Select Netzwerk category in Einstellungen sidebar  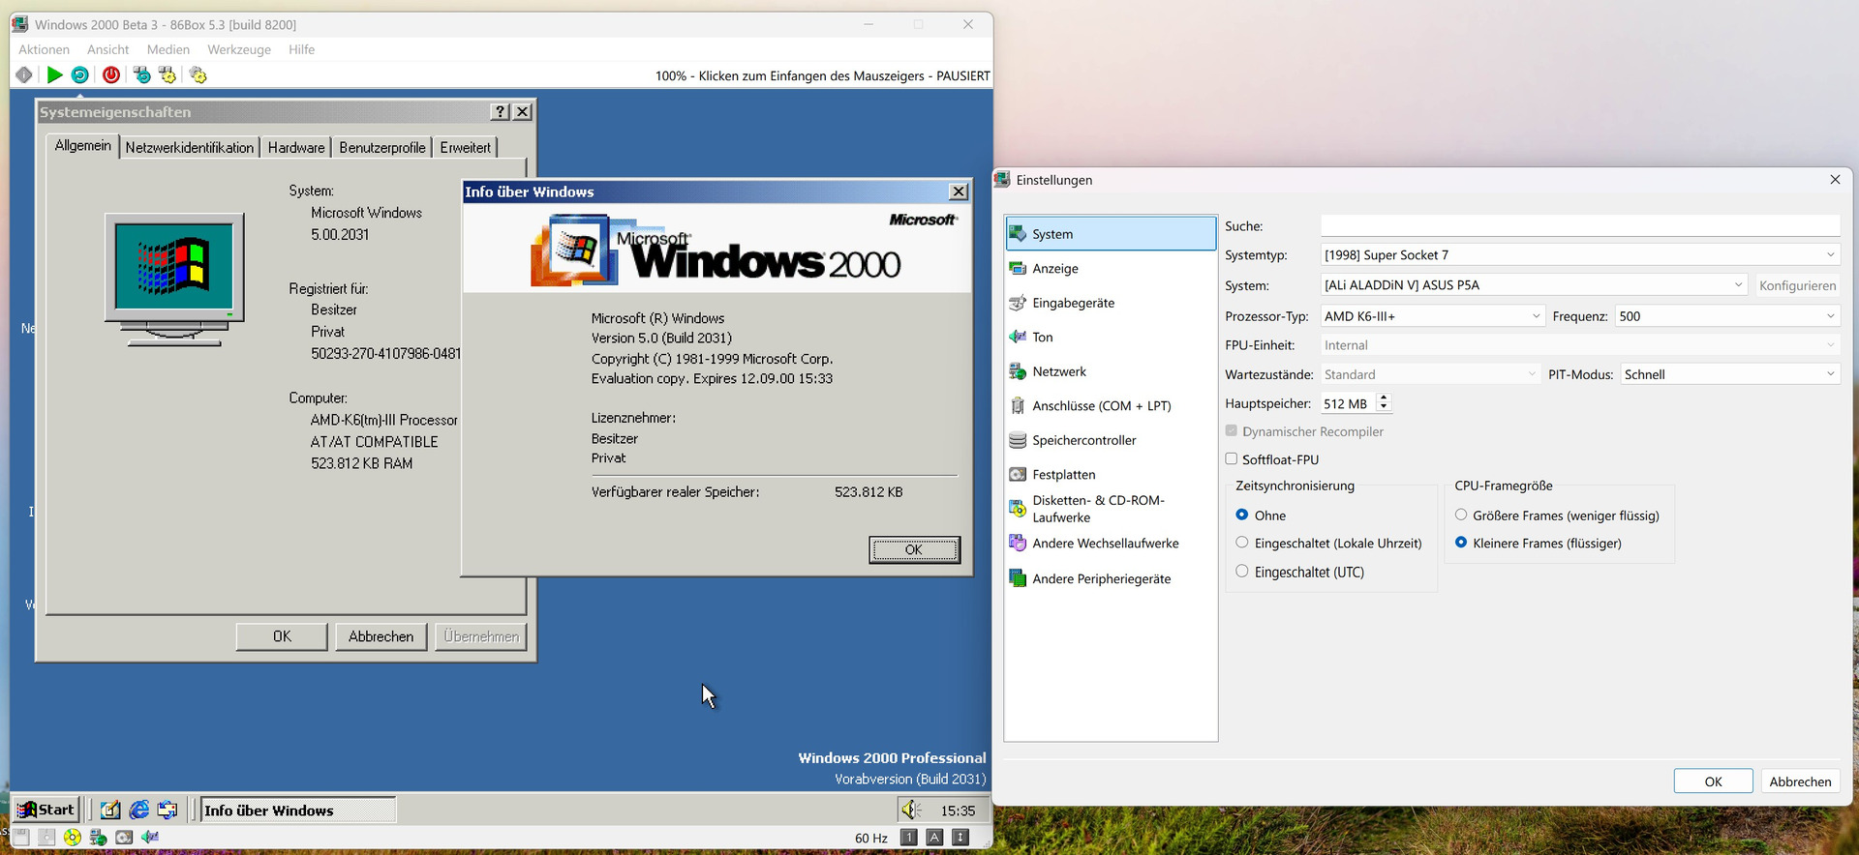point(1111,371)
